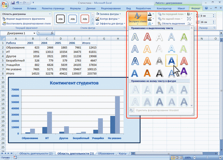Image resolution: width=223 pixels, height=160 pixels.
Task: Switch to Page Layout view in status bar
Action: click(x=177, y=157)
